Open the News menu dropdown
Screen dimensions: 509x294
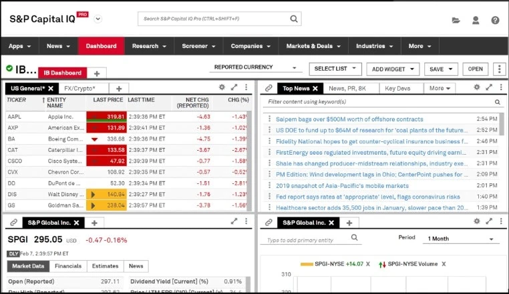pos(58,46)
